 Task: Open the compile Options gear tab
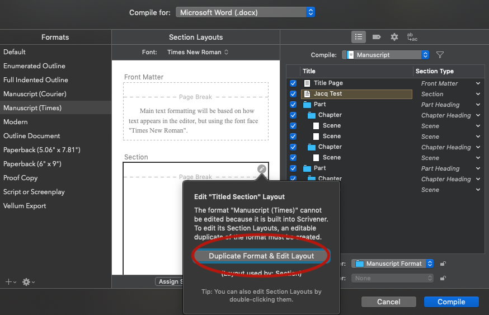(x=394, y=37)
